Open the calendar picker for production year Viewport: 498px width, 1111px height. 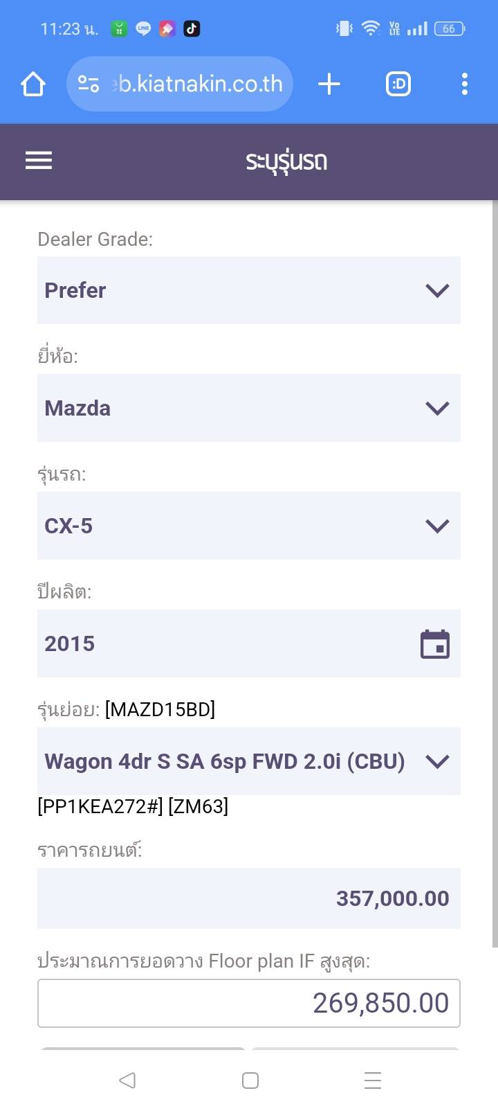pyautogui.click(x=435, y=644)
